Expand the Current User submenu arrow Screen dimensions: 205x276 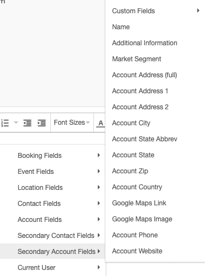tap(99, 267)
